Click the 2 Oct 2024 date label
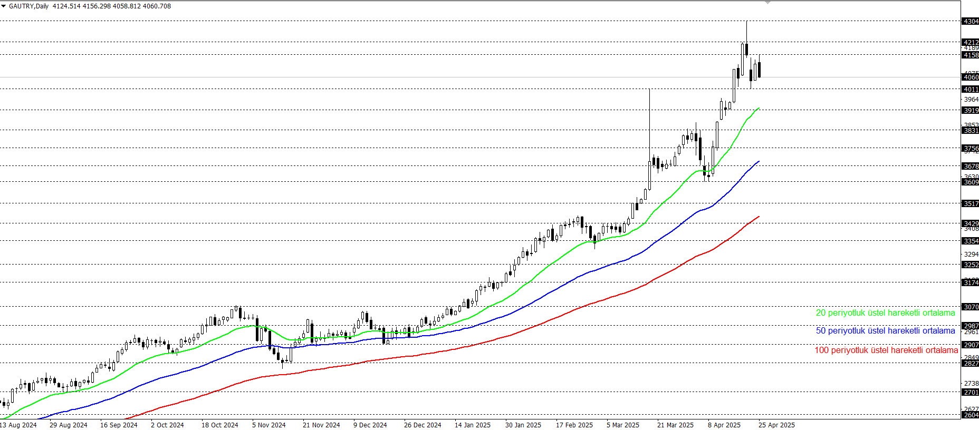This screenshot has height=430, width=979. point(167,425)
